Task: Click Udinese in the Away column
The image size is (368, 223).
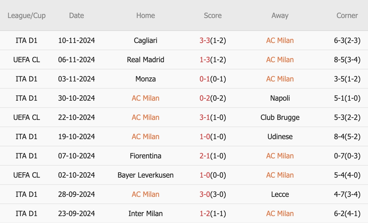Action: [x=280, y=137]
